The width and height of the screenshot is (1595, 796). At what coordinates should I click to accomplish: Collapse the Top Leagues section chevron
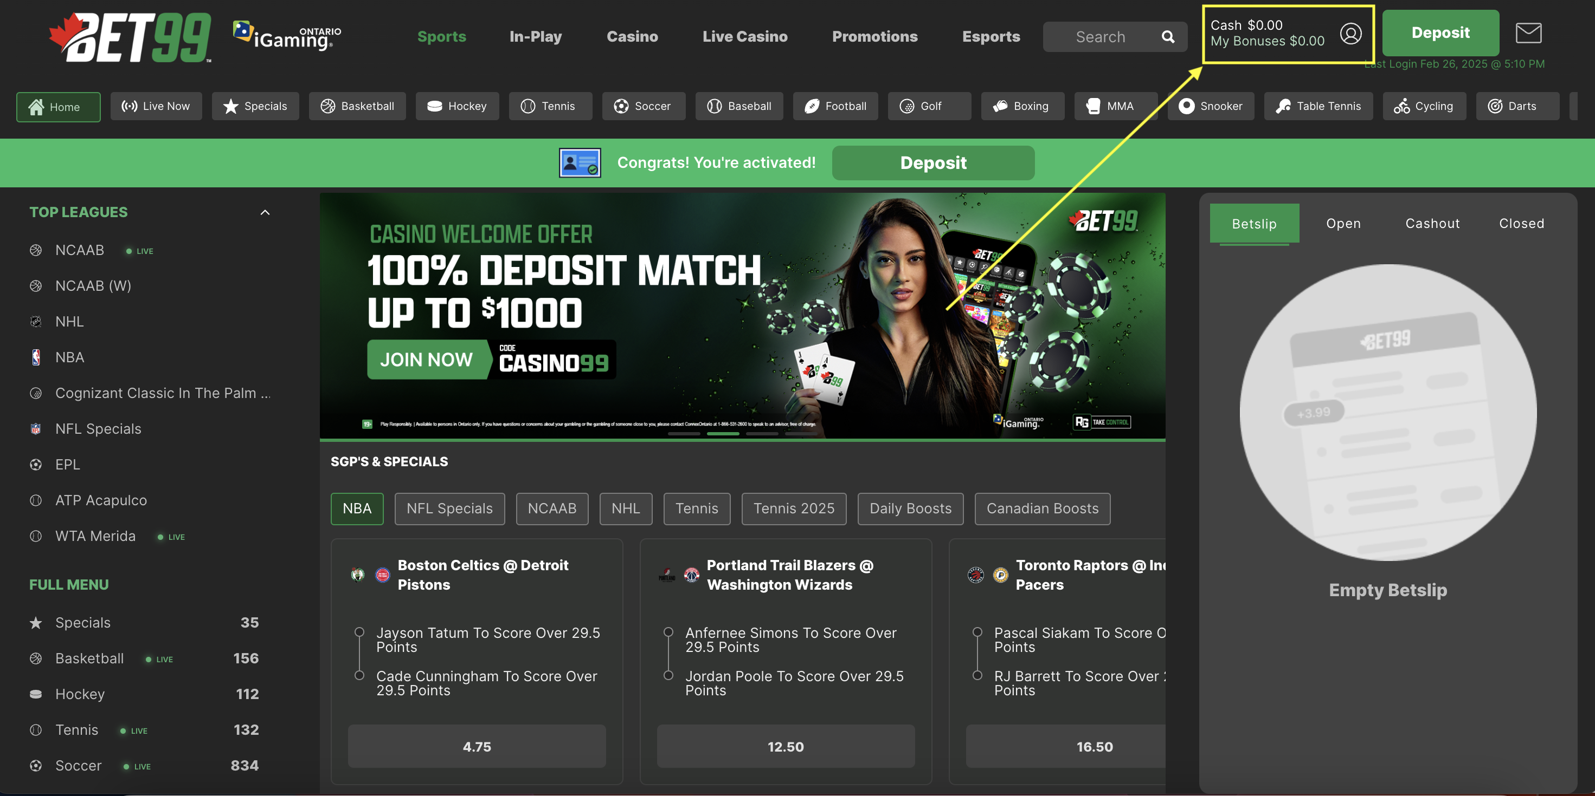pyautogui.click(x=265, y=212)
